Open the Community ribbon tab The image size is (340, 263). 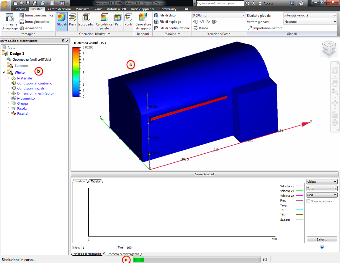[168, 9]
